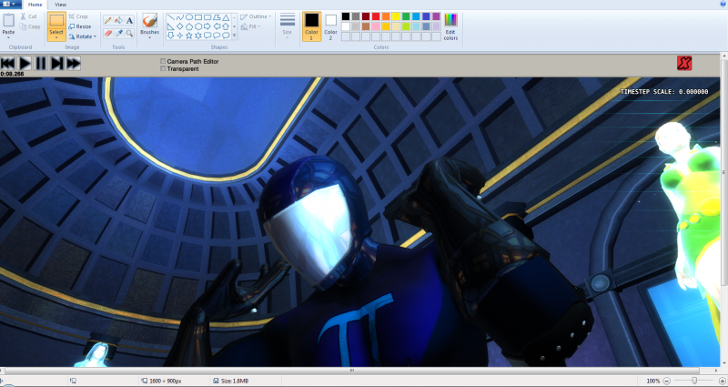The height and width of the screenshot is (387, 728).
Task: Click the fast-forward playback button
Action: (x=74, y=63)
